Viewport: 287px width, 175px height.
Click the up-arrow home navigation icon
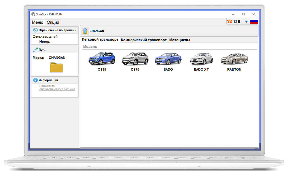click(x=85, y=31)
